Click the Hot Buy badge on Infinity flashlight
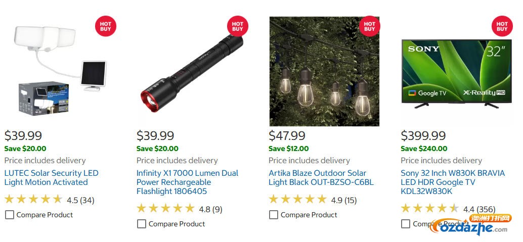 pos(238,26)
